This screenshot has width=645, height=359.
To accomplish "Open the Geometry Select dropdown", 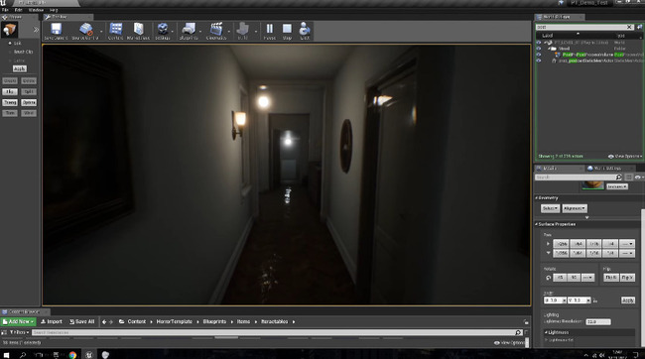I will tap(550, 208).
